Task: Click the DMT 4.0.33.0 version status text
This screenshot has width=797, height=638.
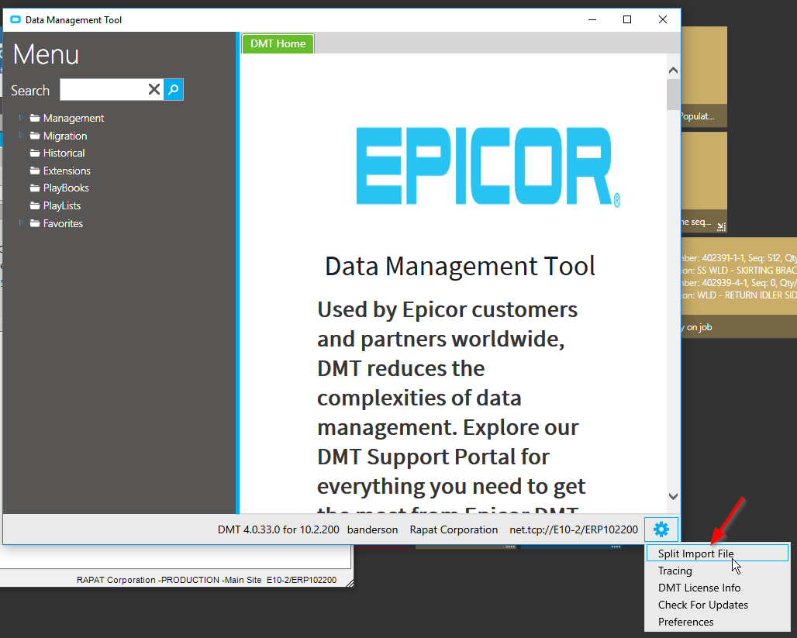Action: pos(278,529)
